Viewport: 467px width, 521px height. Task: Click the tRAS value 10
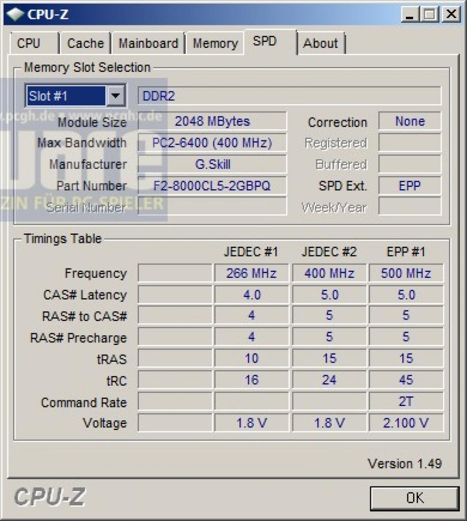coord(251,358)
